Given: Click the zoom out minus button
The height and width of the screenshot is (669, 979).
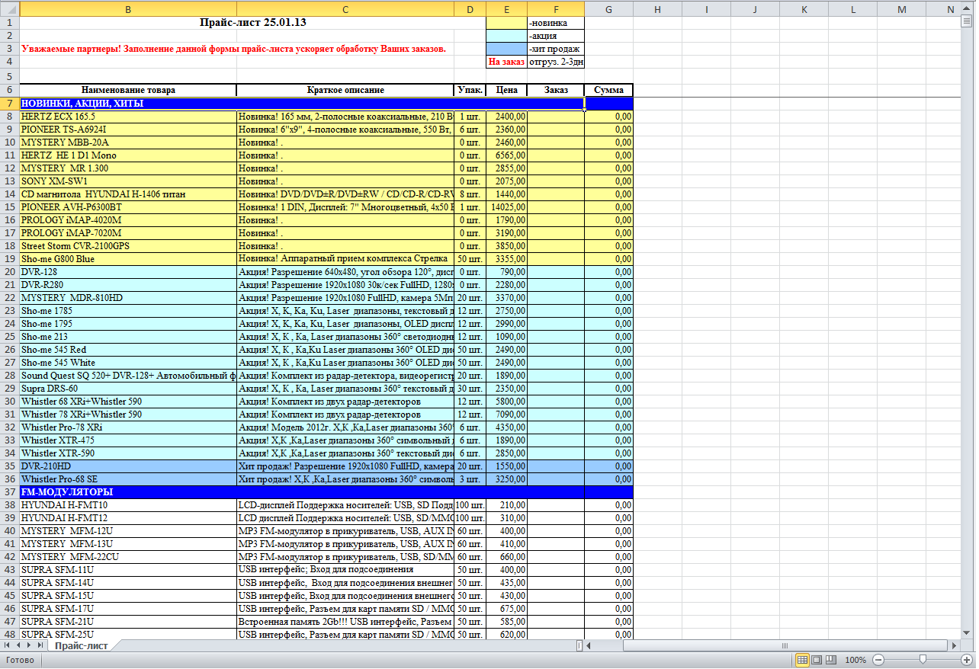Looking at the screenshot, I should 878,660.
